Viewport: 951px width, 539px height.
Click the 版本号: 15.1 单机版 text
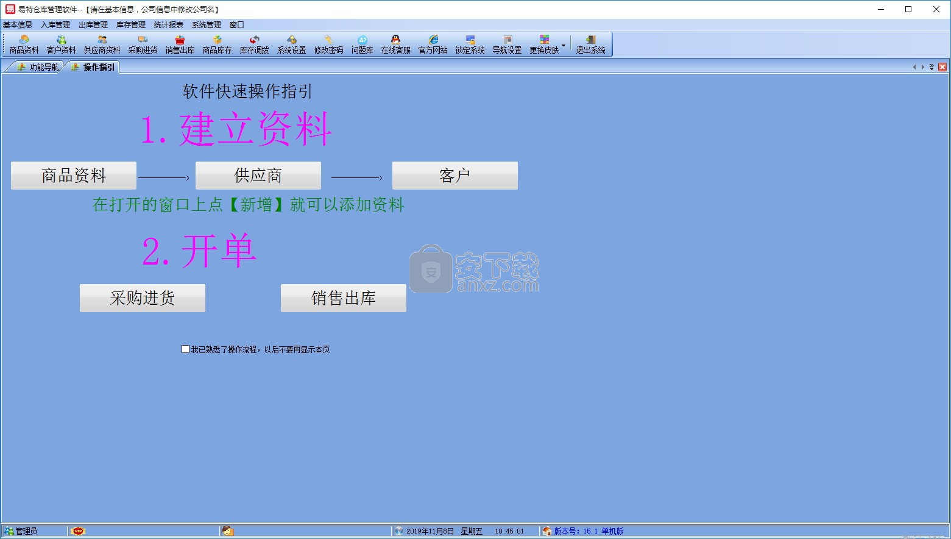point(589,531)
